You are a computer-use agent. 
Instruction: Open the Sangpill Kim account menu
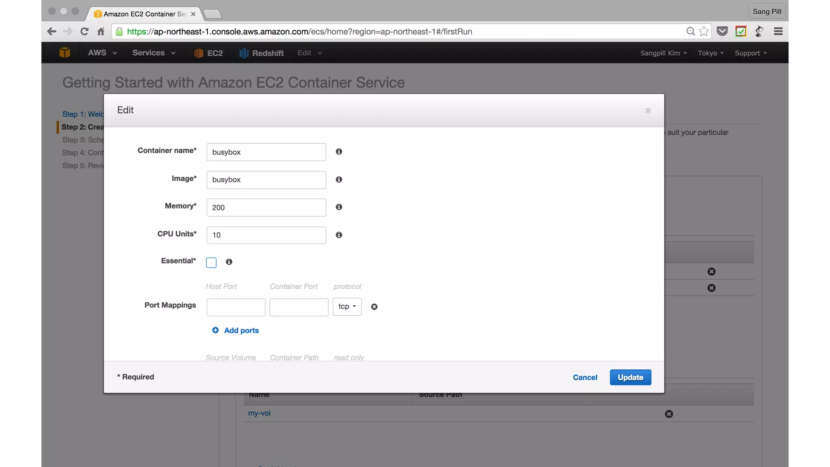coord(663,53)
